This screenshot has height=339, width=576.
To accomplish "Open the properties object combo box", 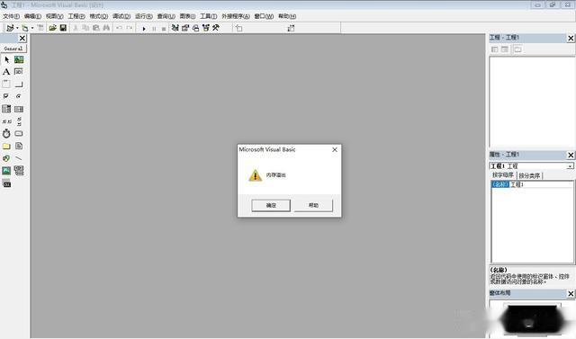I will pos(532,166).
